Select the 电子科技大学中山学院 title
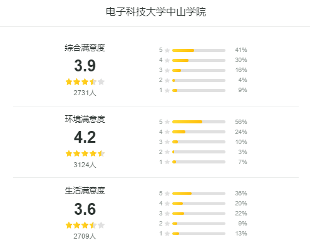The height and width of the screenshot is (248, 310). pyautogui.click(x=156, y=12)
